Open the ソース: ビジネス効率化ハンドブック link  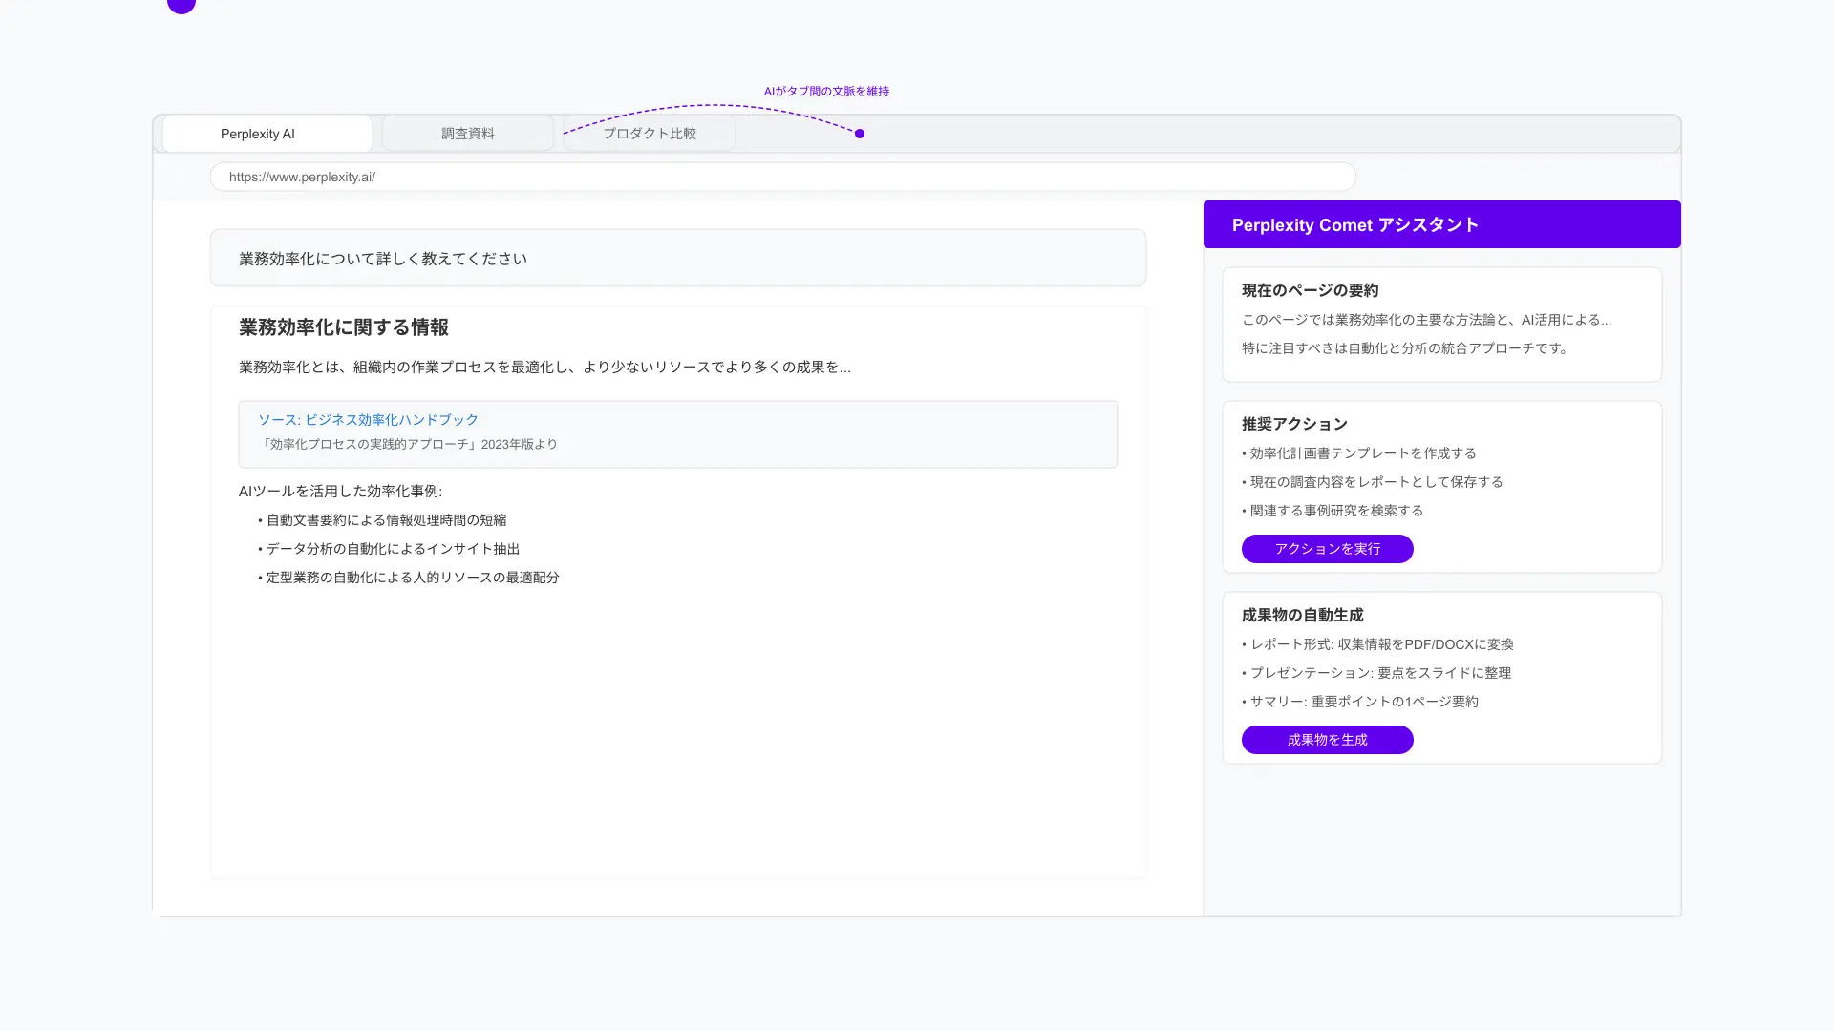click(x=368, y=420)
